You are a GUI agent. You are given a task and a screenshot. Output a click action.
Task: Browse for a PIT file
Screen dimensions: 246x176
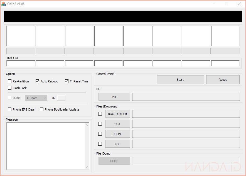coord(114,97)
